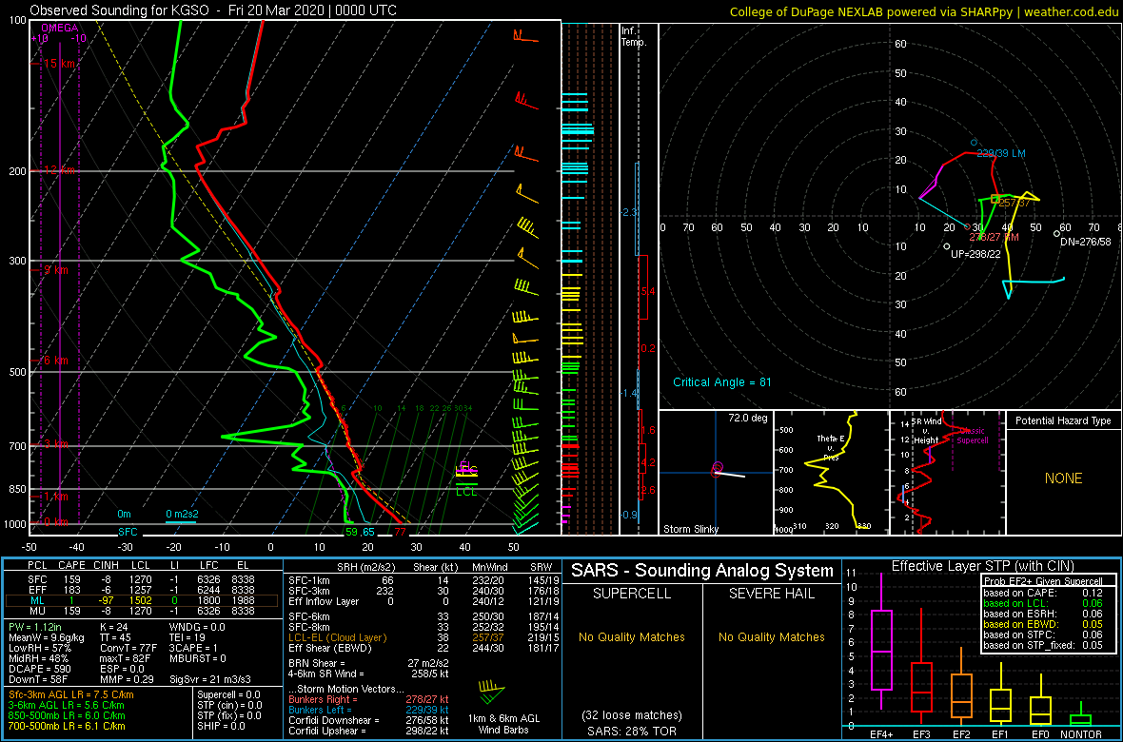
Task: Click the NONE hazard type value
Action: coord(1063,478)
